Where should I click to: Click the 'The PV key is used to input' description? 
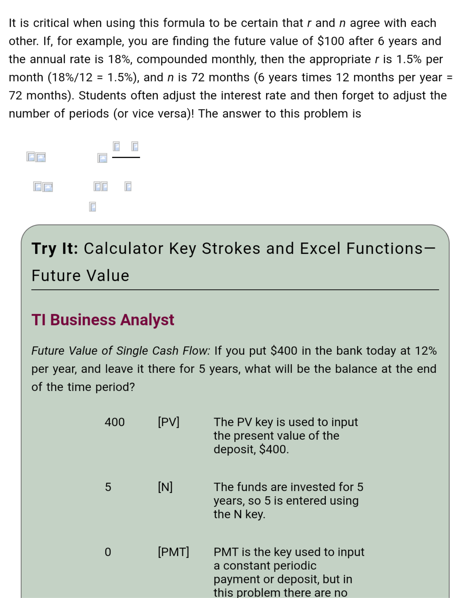point(286,422)
